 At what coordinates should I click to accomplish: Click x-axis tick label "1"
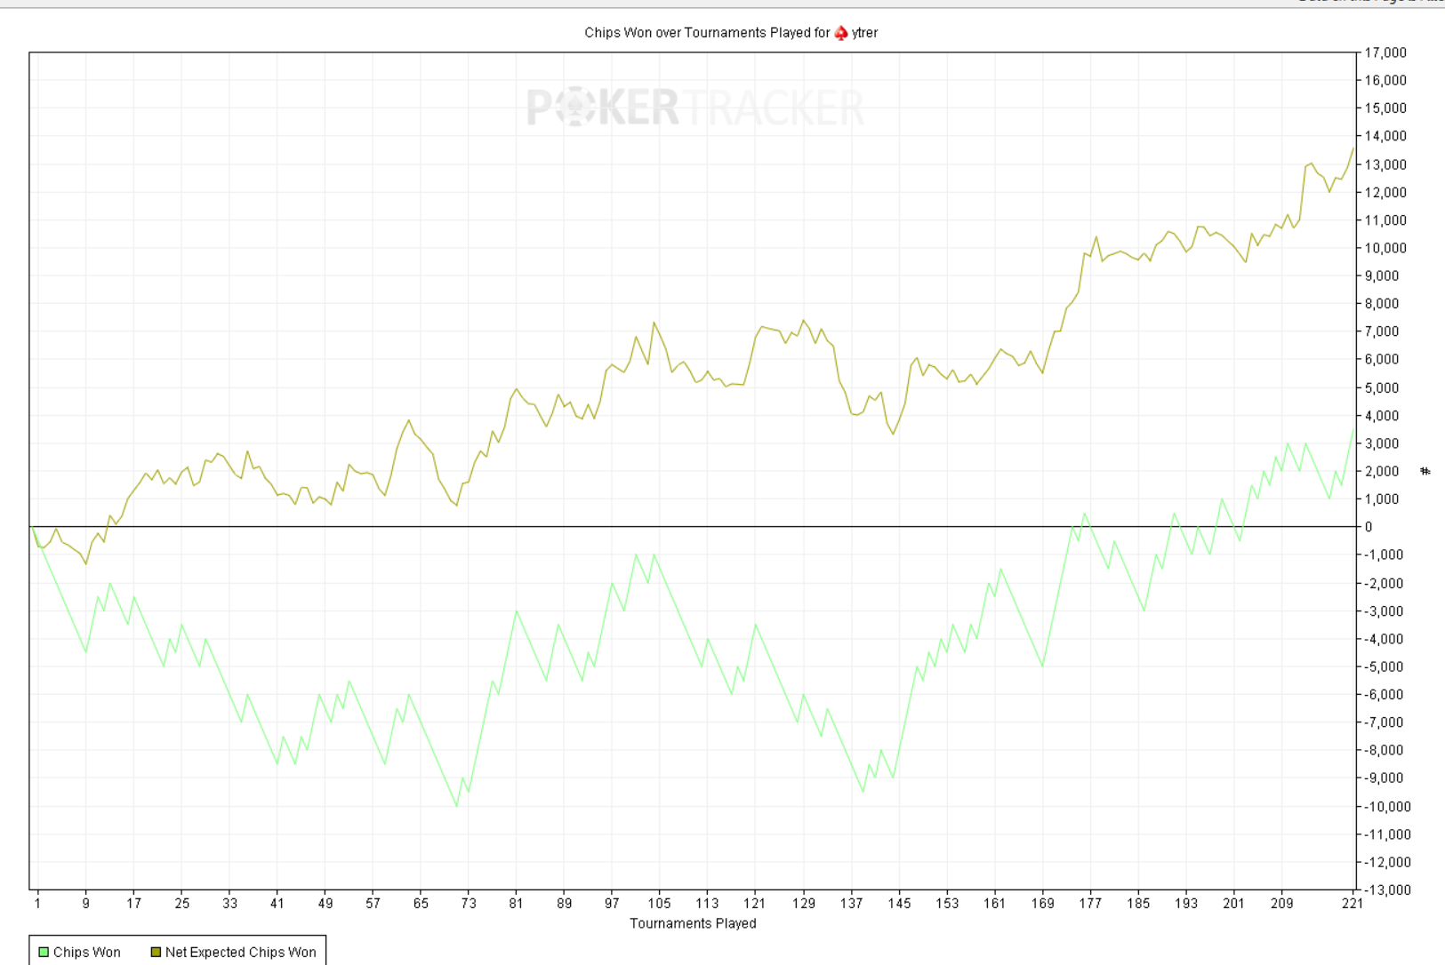pos(37,904)
